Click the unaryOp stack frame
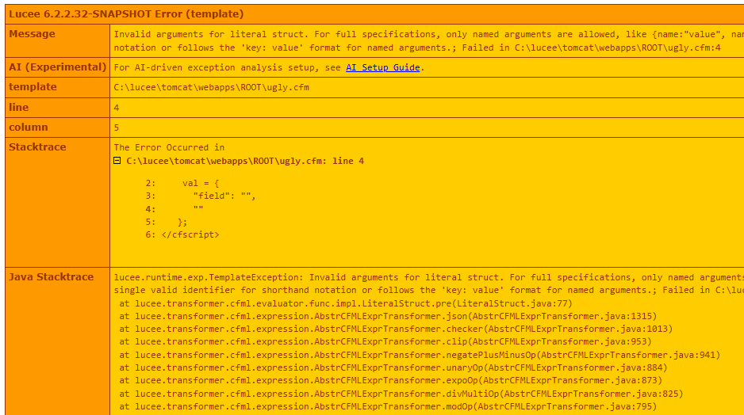The image size is (744, 415). [x=393, y=367]
